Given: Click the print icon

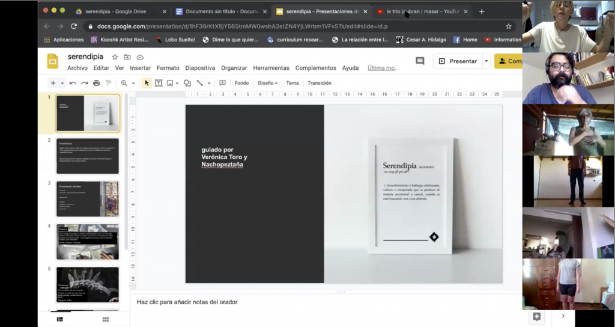Looking at the screenshot, I should 97,83.
